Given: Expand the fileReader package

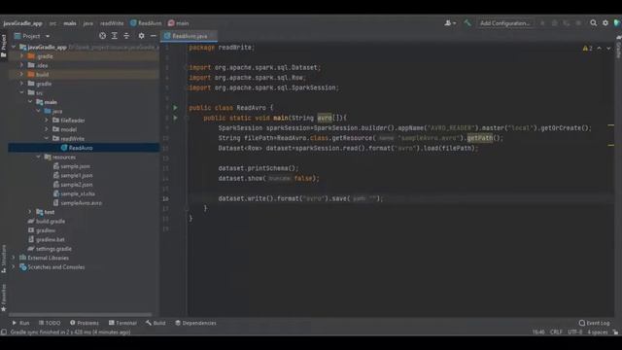Looking at the screenshot, I should click(x=47, y=121).
